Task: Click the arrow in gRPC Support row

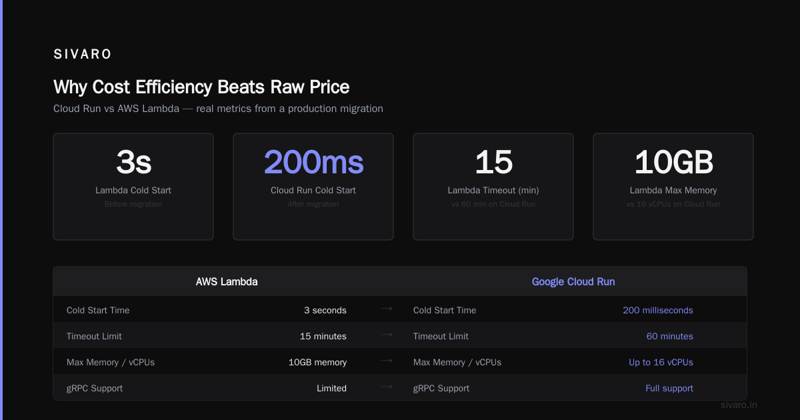Action: (387, 387)
